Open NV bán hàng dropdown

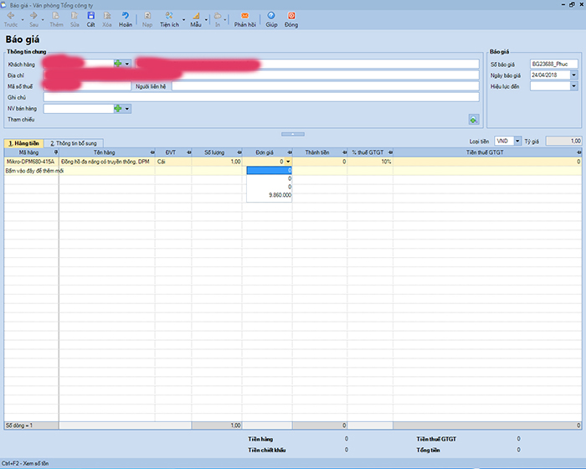point(127,109)
